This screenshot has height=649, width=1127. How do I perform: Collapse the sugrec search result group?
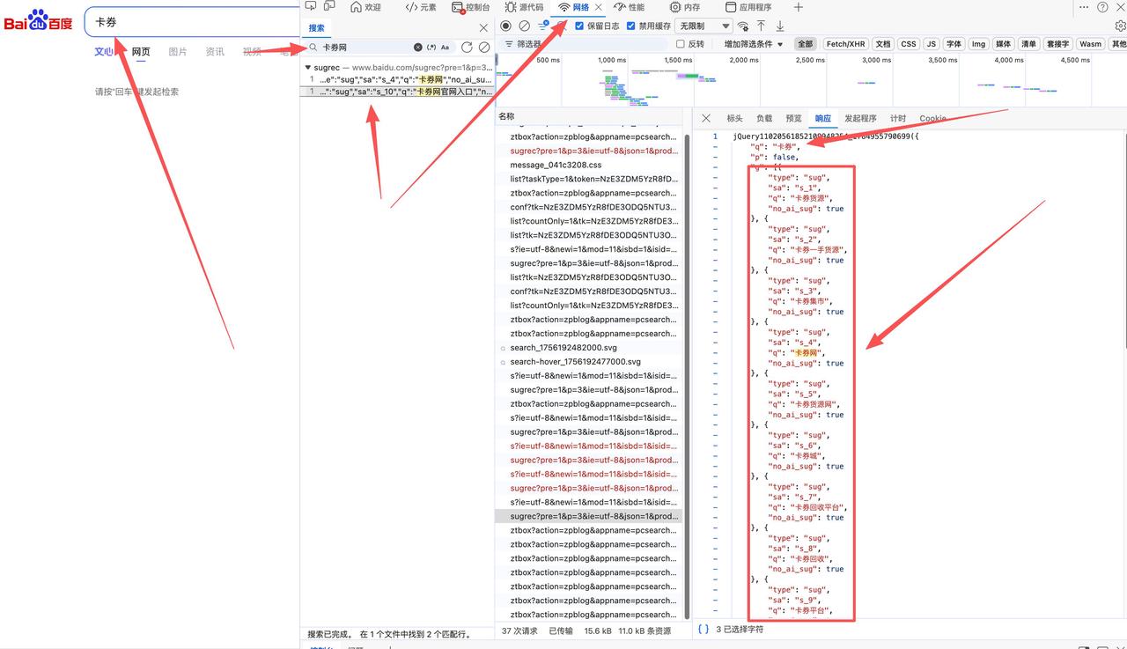point(307,68)
